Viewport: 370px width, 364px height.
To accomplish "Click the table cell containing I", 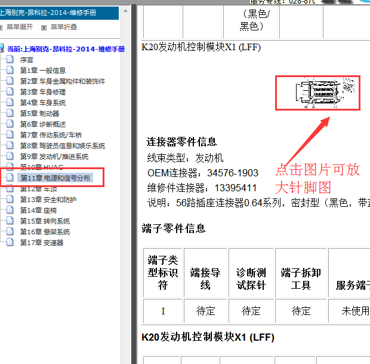I will coord(163,311).
